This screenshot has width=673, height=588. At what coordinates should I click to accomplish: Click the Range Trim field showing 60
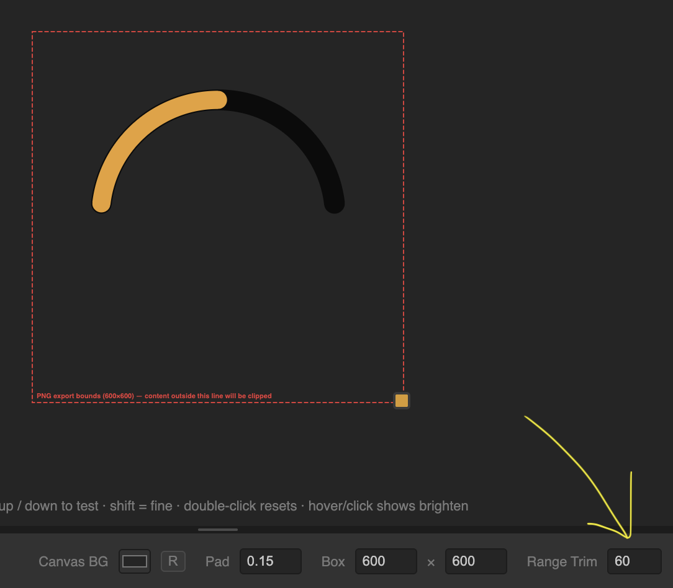(x=635, y=561)
